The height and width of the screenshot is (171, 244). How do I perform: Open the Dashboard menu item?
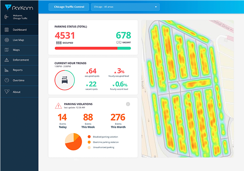click(19, 30)
